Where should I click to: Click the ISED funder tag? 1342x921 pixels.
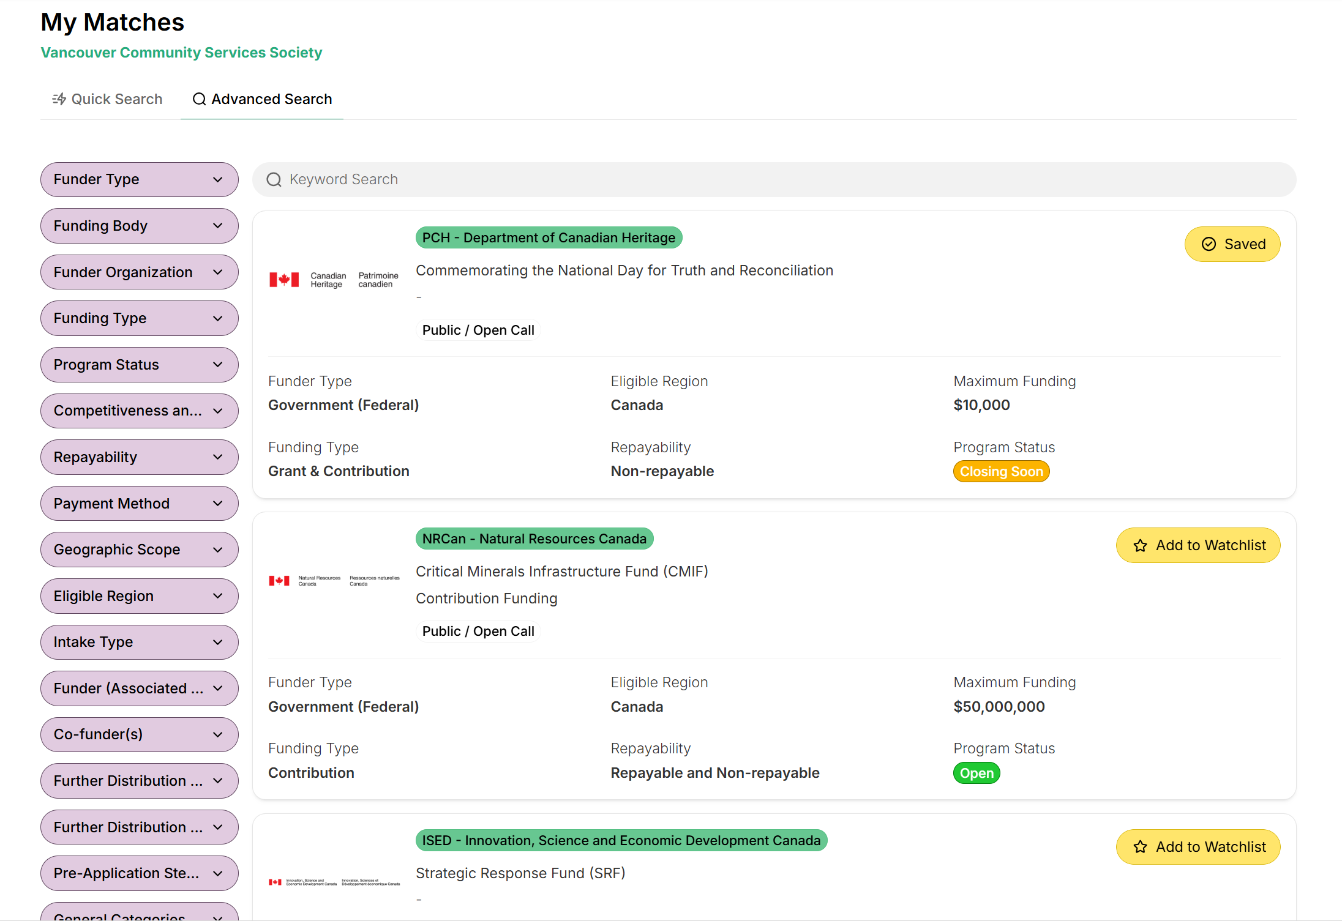pyautogui.click(x=621, y=840)
